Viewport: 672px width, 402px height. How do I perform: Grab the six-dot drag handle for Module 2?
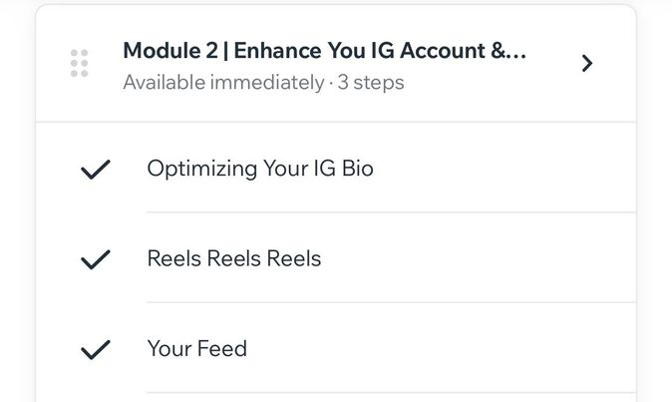point(80,64)
